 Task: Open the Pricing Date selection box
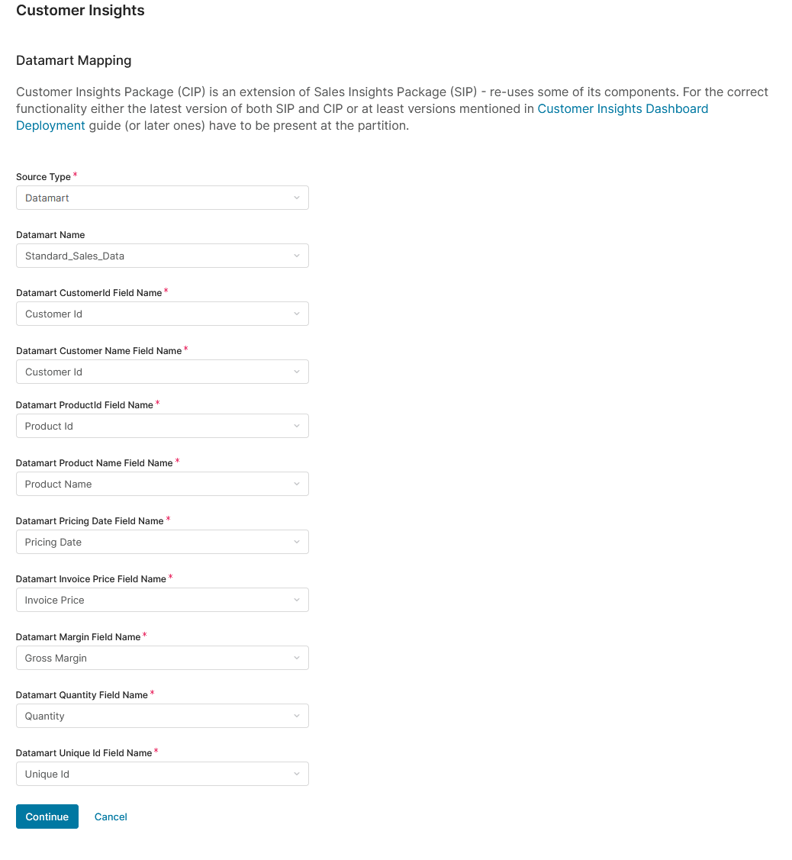click(162, 543)
